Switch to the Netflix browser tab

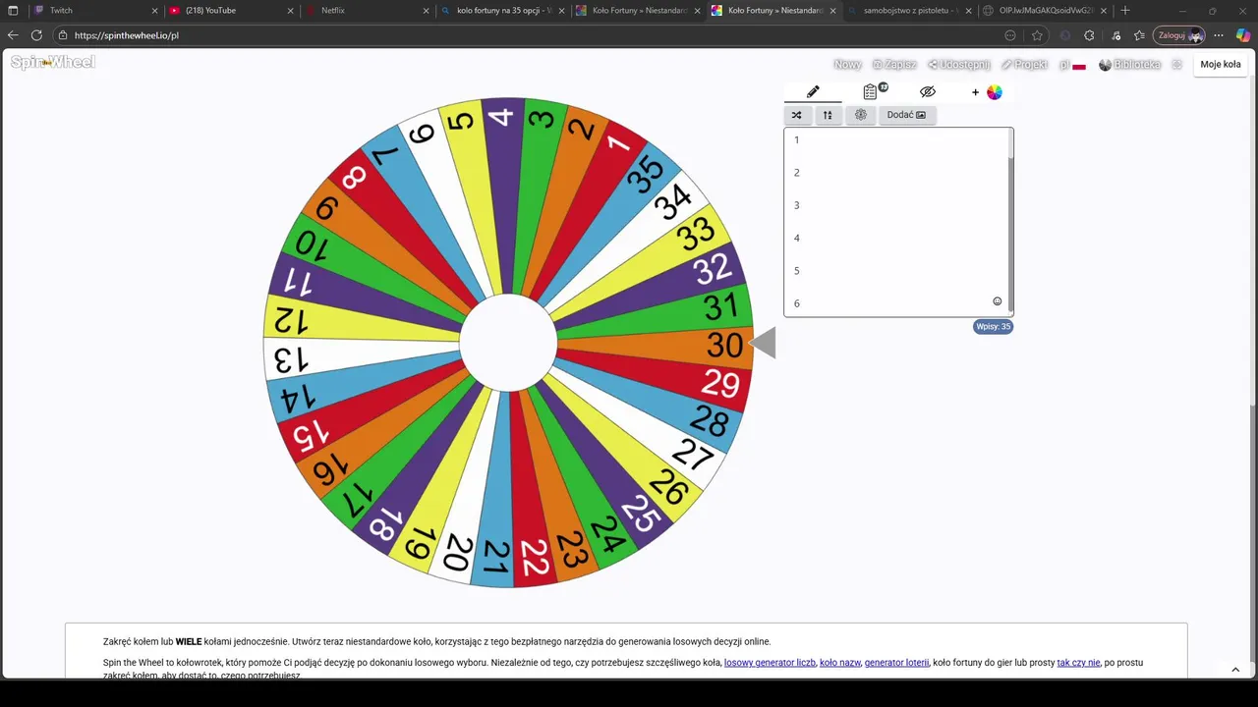[x=366, y=11]
